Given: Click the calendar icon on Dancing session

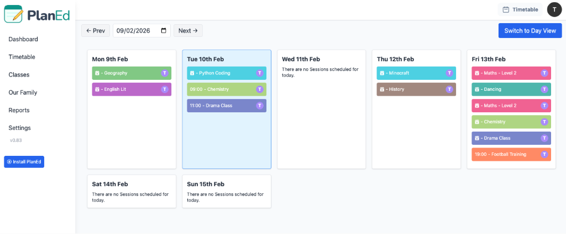Looking at the screenshot, I should click(477, 89).
